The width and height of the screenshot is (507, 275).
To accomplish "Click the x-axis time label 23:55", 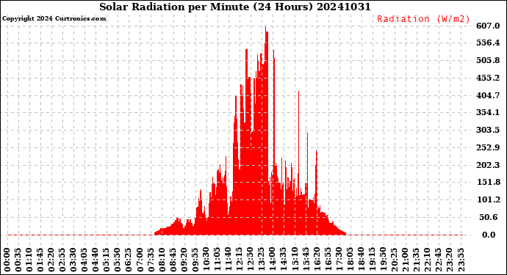I will [x=461, y=260].
